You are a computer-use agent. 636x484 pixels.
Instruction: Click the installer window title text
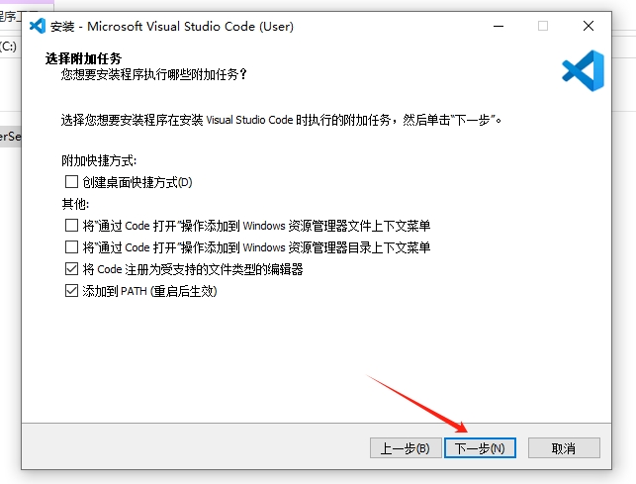point(171,27)
